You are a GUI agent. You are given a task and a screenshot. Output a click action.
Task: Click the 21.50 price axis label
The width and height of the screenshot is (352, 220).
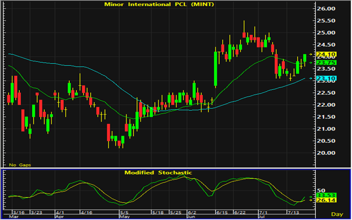(x=326, y=117)
